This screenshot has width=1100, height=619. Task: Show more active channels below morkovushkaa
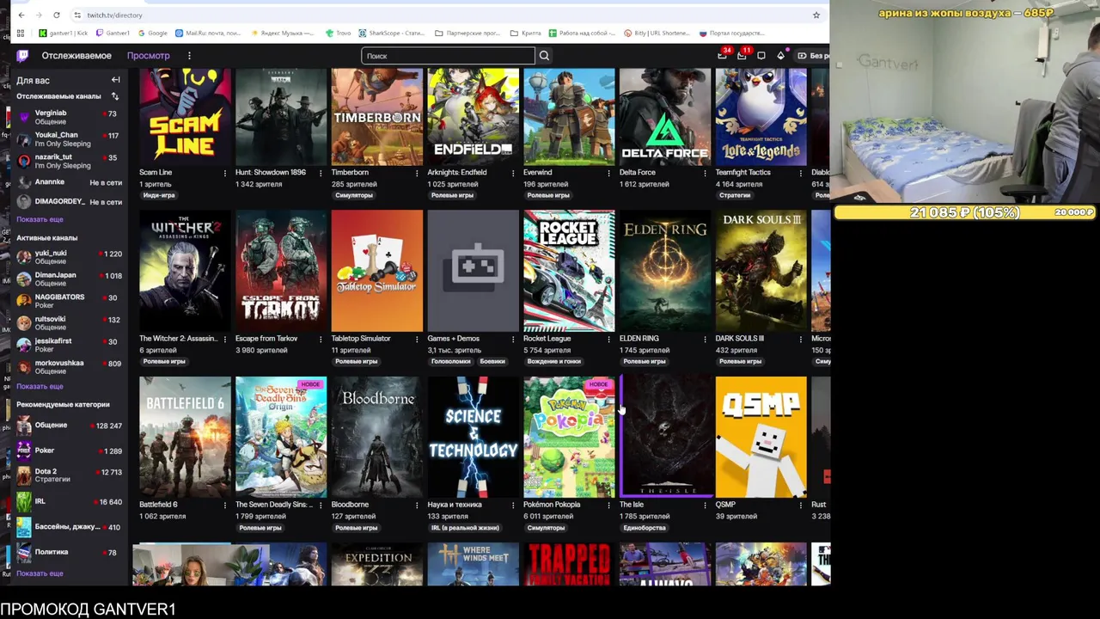(40, 386)
